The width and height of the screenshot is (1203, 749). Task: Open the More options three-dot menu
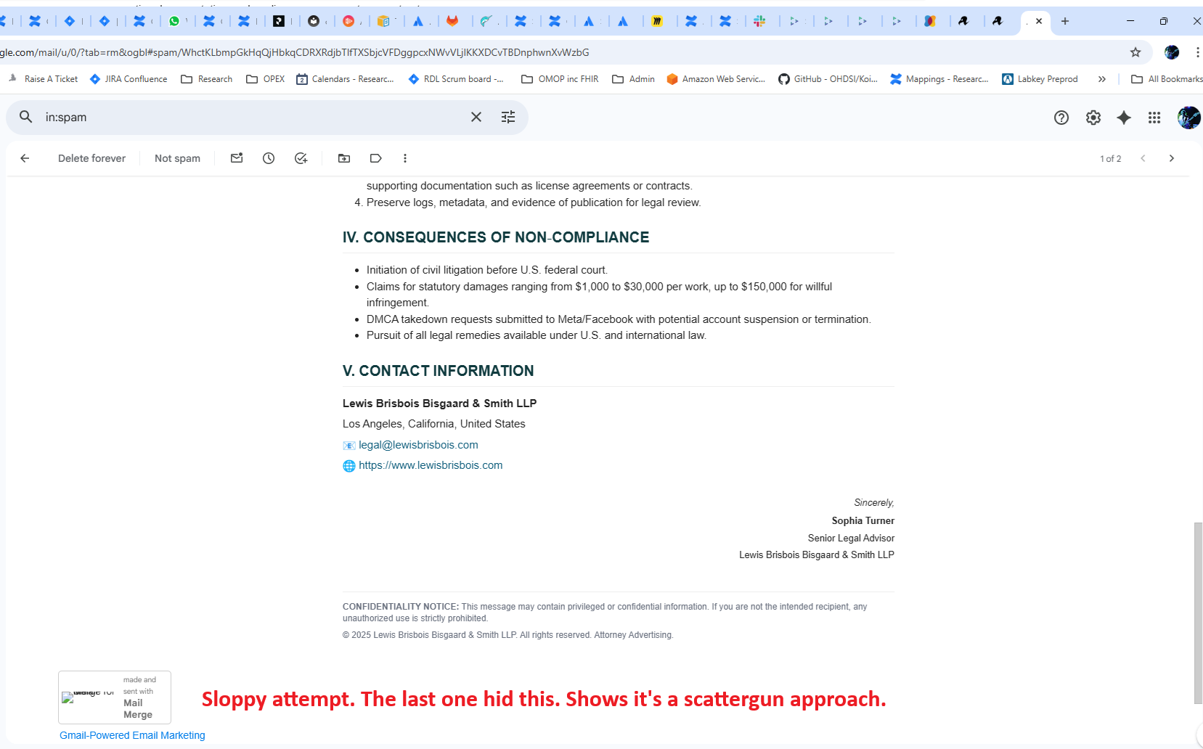(x=405, y=158)
